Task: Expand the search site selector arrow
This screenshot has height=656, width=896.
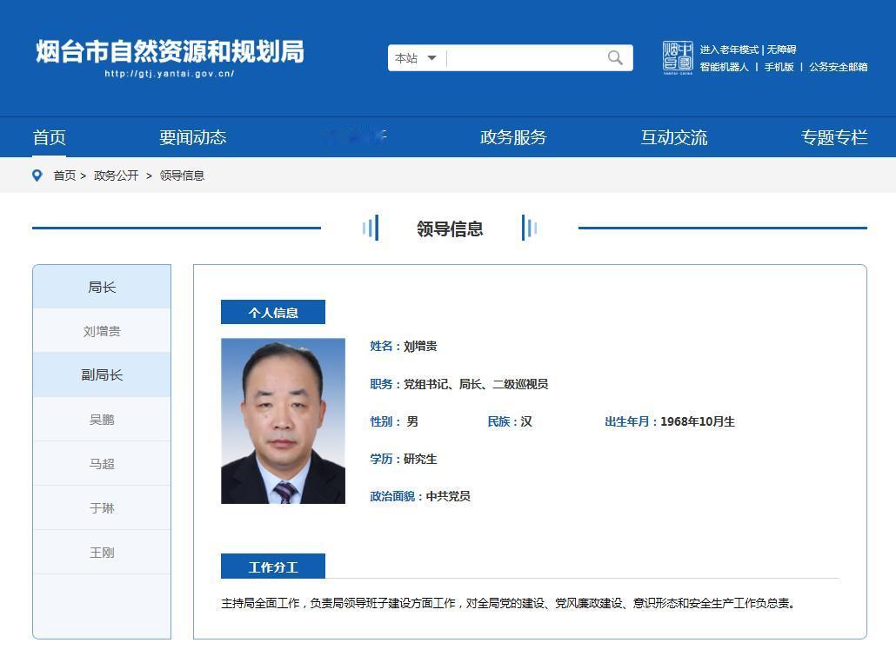Action: (x=431, y=57)
